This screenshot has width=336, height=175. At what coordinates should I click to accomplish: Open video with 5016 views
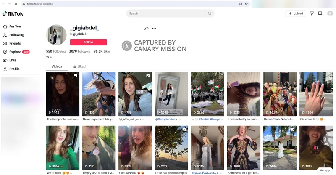click(207, 148)
